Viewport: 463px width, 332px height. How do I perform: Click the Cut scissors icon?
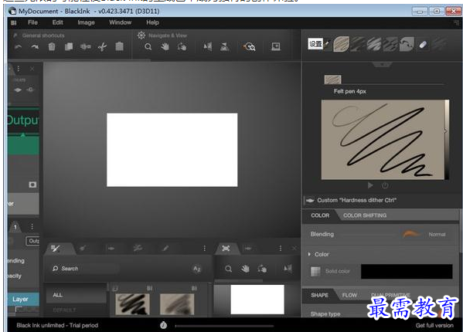103,46
